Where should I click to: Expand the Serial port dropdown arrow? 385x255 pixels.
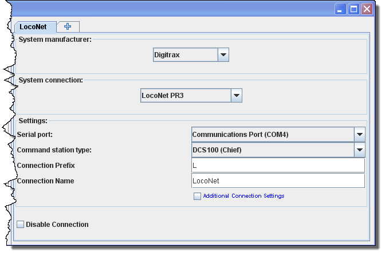[x=359, y=135]
